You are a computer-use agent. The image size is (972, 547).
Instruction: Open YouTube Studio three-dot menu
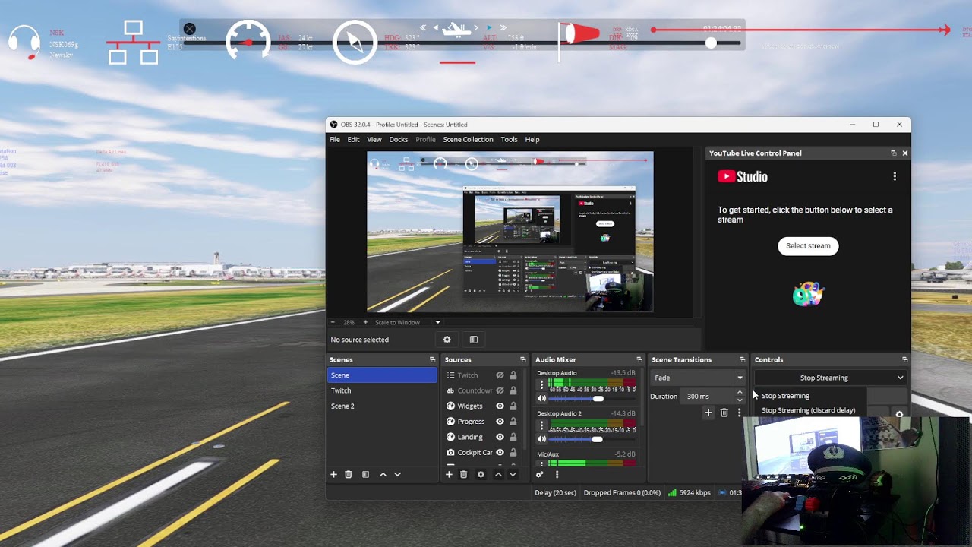click(x=895, y=176)
